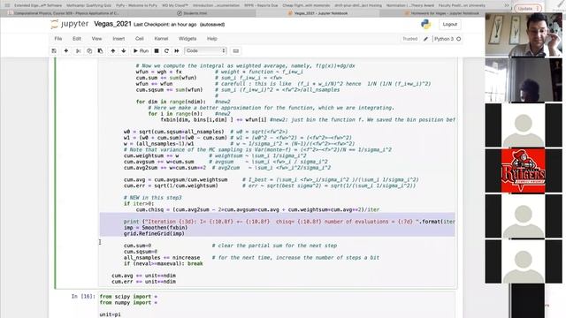This screenshot has width=566, height=318.
Task: Click the 'w0 = sqrt(cum.sqsum*all_nsamples)' line
Action: point(174,132)
